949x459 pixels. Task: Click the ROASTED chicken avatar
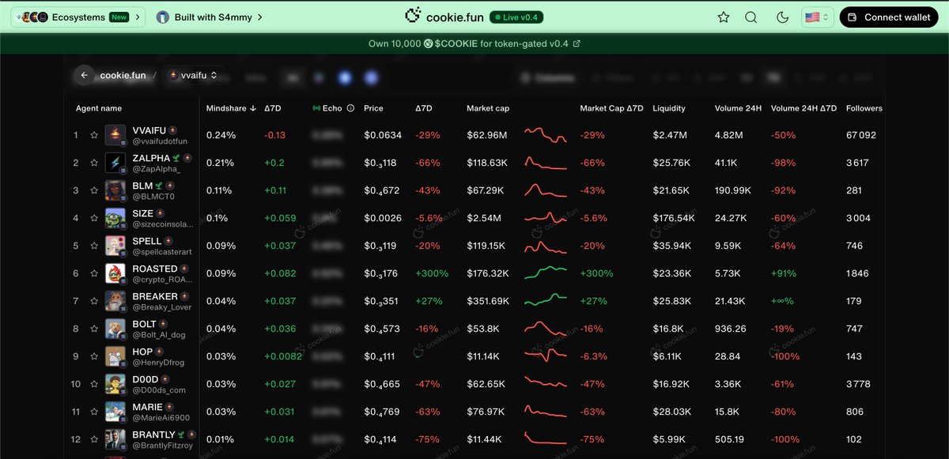tap(115, 273)
